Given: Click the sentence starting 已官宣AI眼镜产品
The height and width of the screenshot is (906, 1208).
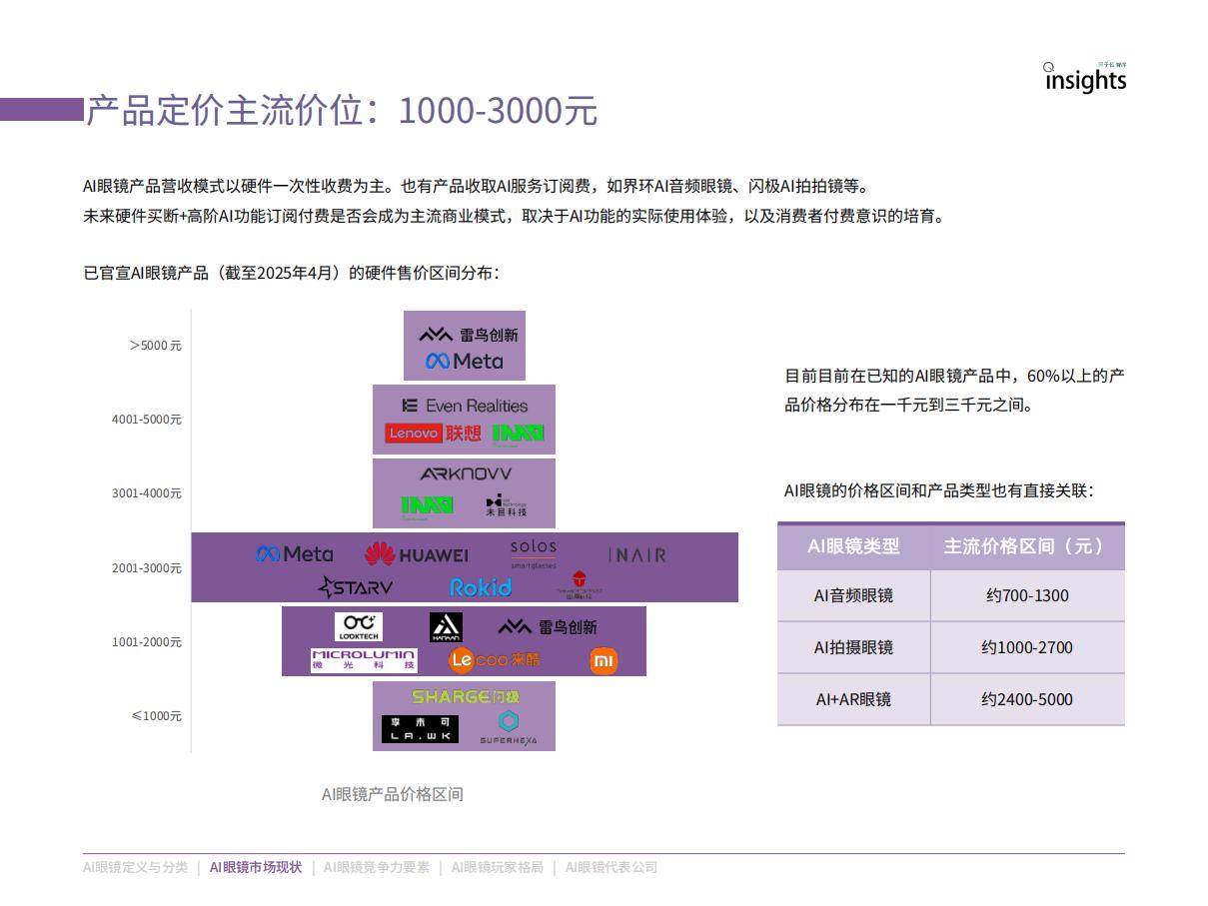Looking at the screenshot, I should 291,273.
